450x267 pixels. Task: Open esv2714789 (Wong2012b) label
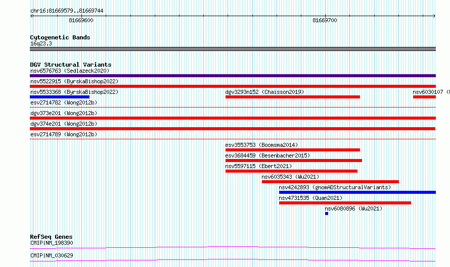64,134
